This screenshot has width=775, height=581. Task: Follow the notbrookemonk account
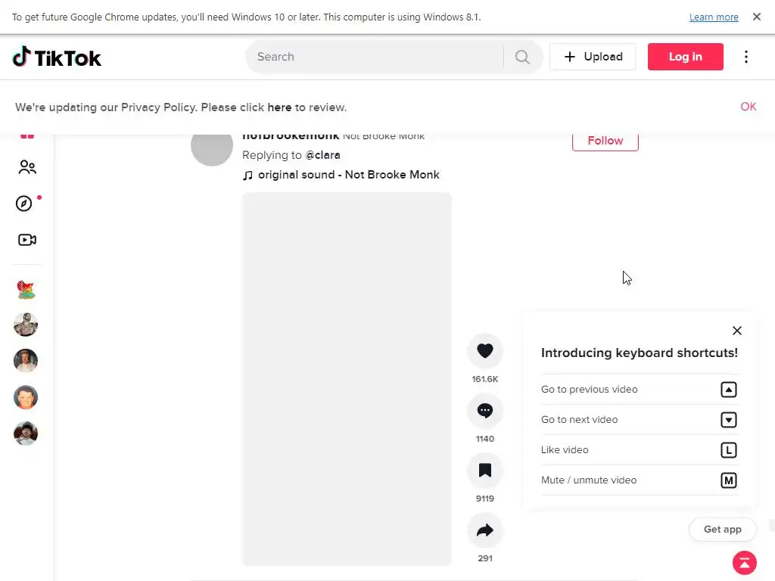(605, 141)
